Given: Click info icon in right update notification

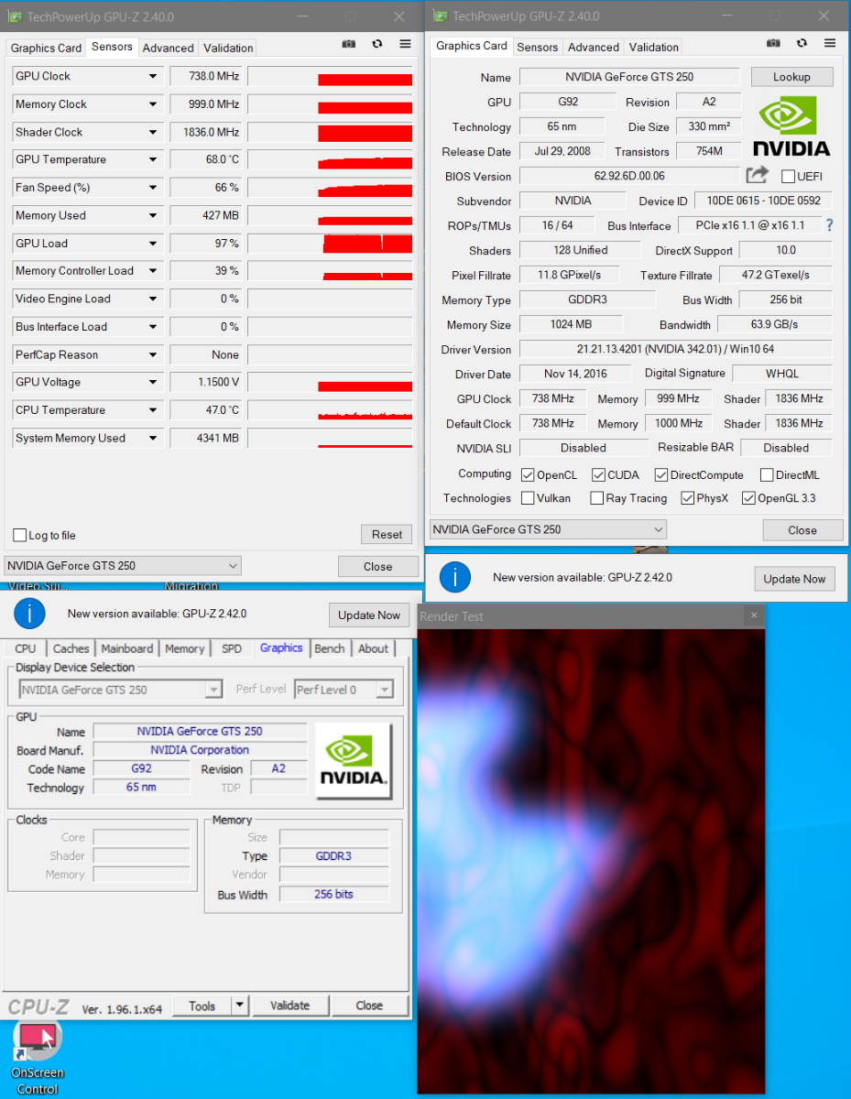Looking at the screenshot, I should 454,577.
